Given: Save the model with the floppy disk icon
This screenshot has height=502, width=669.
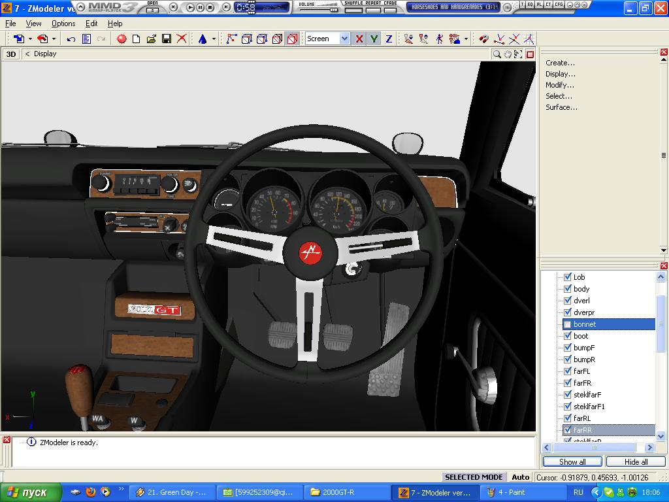Looking at the screenshot, I should (167, 39).
